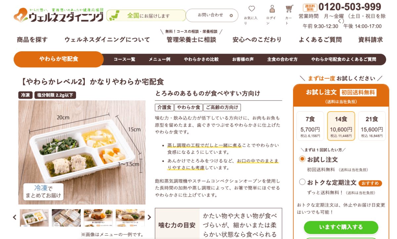Select the おトクな定期注文 radio option
This screenshot has height=239, width=397.
pos(302,182)
